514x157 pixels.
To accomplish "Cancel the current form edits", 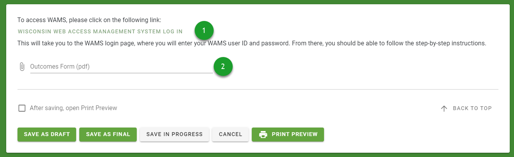I will tap(230, 135).
